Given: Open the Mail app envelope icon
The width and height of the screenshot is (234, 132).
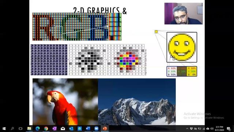Looking at the screenshot, I should pos(63,129).
